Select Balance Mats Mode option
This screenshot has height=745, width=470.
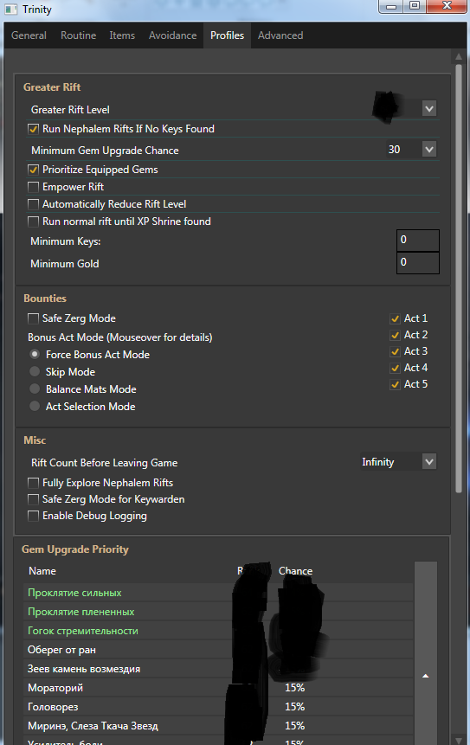[x=35, y=389]
